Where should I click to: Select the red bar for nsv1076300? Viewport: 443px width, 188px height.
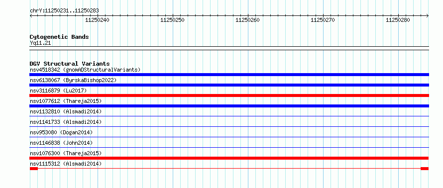(229, 158)
